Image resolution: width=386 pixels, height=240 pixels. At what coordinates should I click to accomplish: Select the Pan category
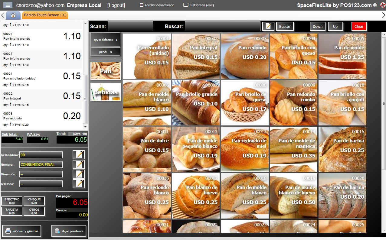[x=106, y=71]
